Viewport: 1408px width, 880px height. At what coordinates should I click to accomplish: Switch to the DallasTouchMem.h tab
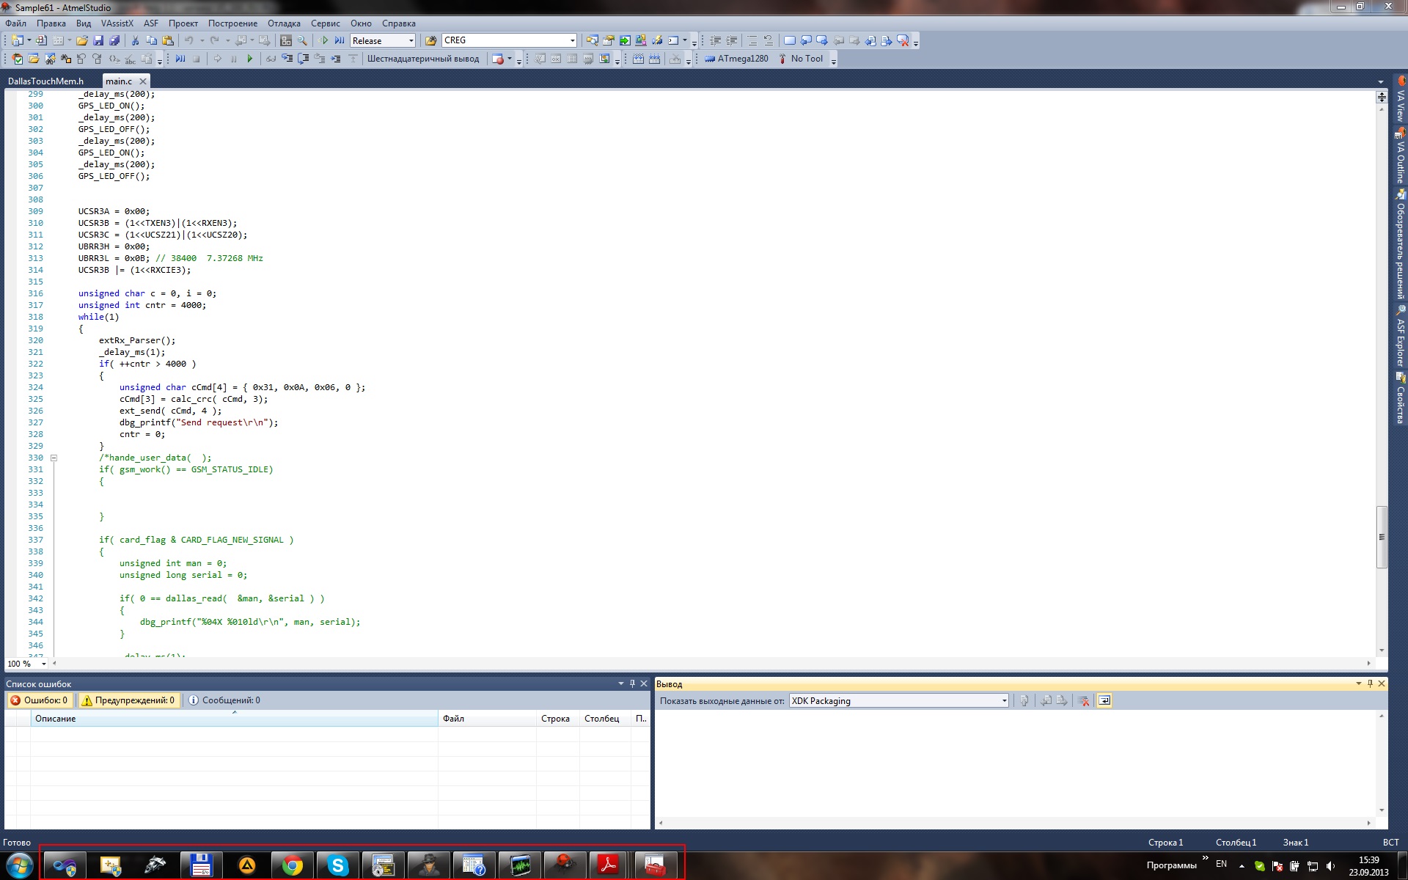(45, 81)
